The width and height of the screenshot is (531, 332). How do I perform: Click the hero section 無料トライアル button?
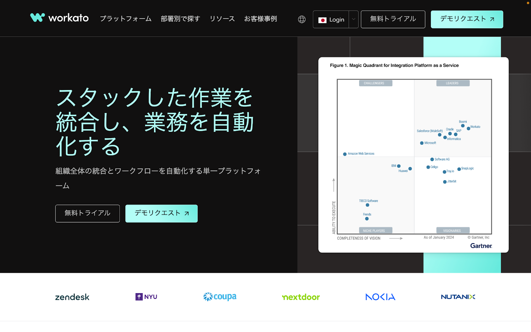click(88, 213)
